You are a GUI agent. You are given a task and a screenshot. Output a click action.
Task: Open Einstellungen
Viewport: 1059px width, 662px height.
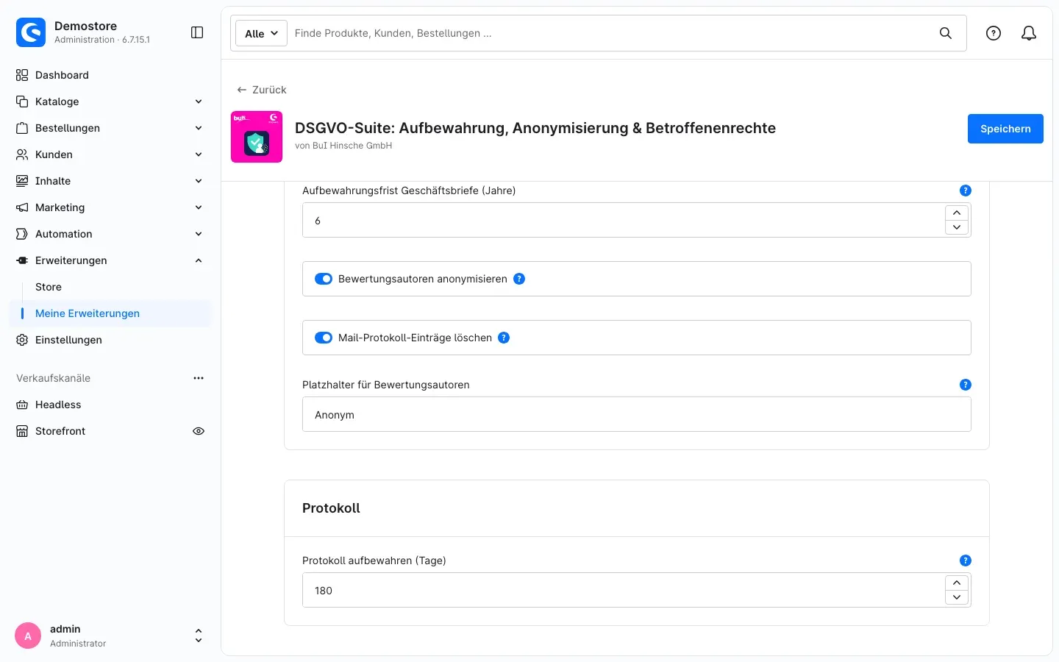coord(110,340)
